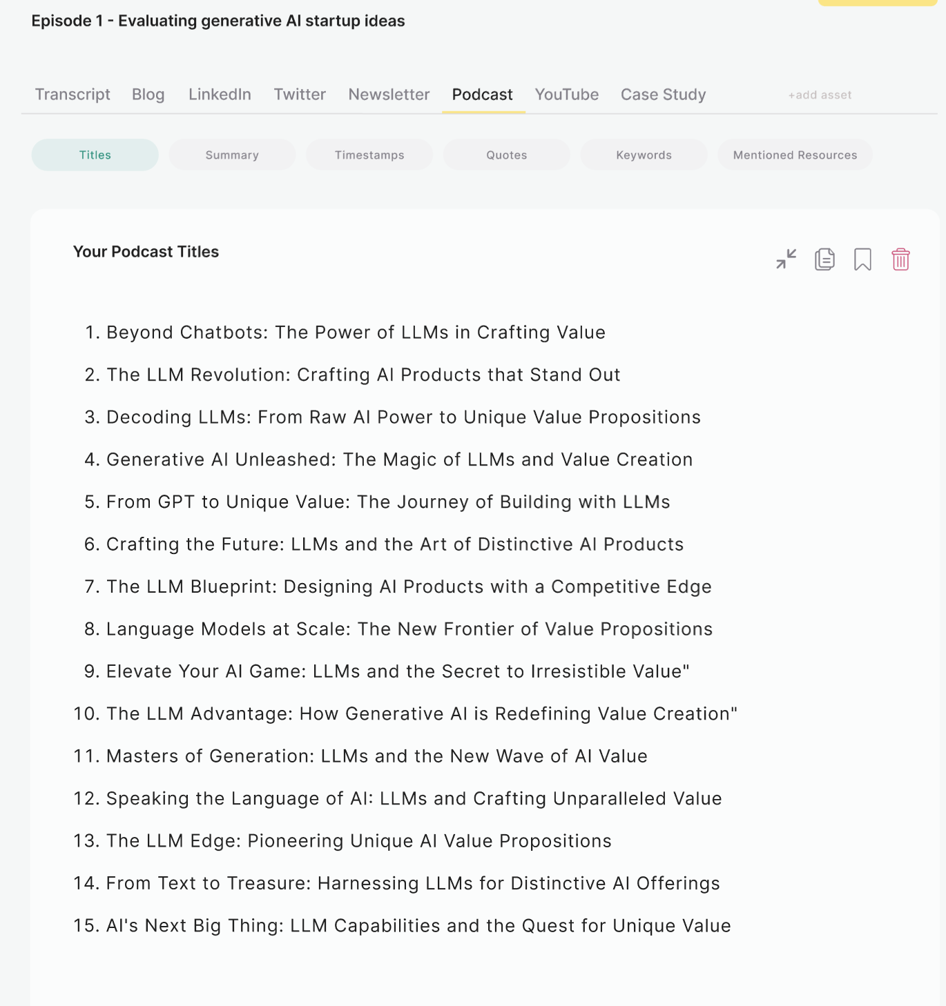This screenshot has height=1006, width=946.
Task: Switch to the Blog tab
Action: [x=148, y=95]
